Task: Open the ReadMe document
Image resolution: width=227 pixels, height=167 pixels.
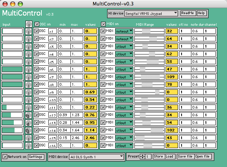Action: click(187, 13)
